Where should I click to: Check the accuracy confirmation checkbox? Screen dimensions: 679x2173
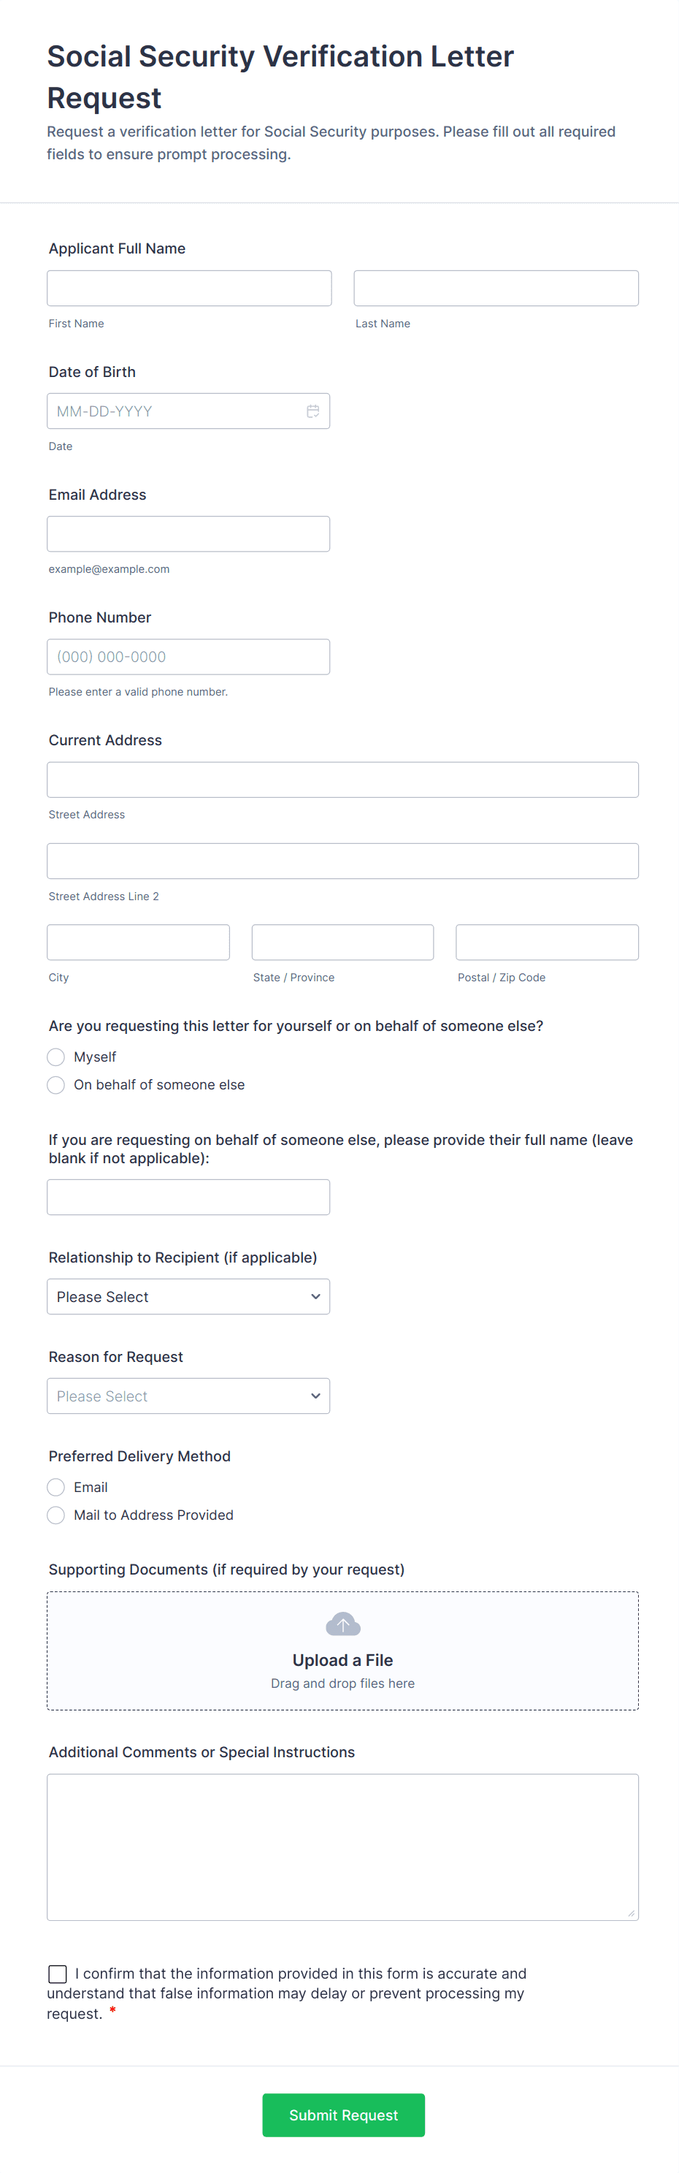point(58,1973)
